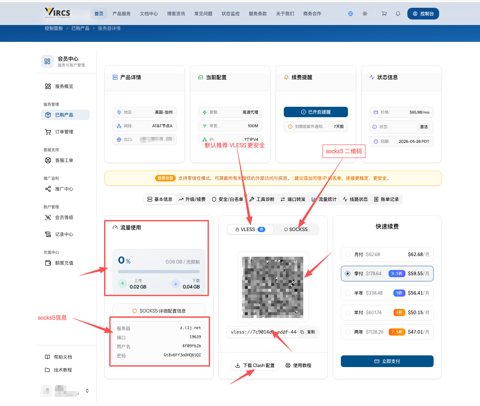Select 已购产品 in the sidebar
The height and width of the screenshot is (406, 480).
click(65, 115)
